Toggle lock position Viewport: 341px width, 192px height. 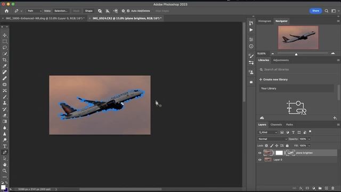coord(277,146)
